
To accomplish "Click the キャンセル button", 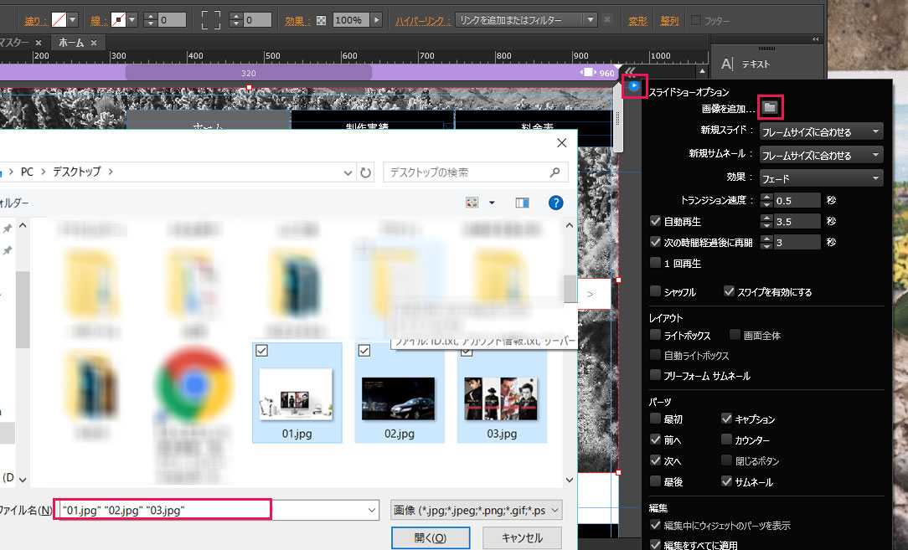I will (522, 537).
